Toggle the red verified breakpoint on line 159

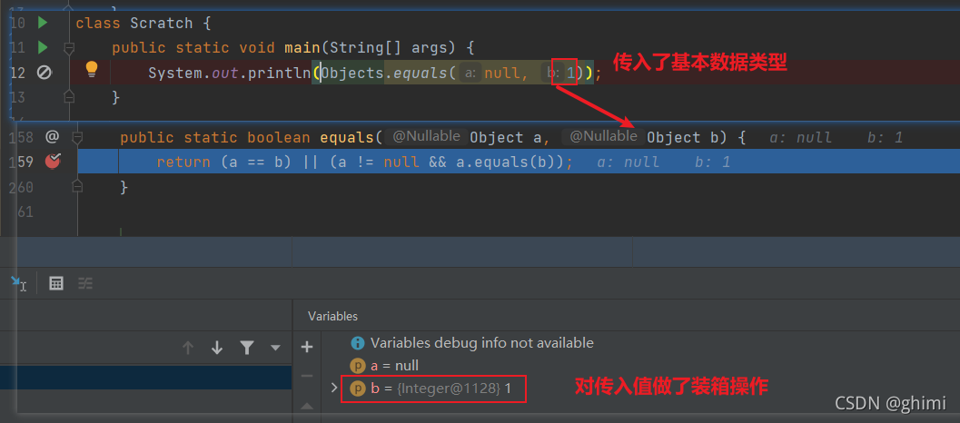[x=54, y=161]
